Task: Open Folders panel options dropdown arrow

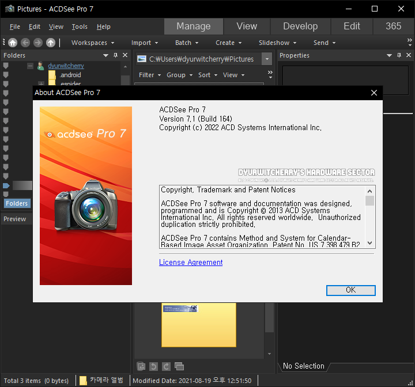Action: [105, 55]
